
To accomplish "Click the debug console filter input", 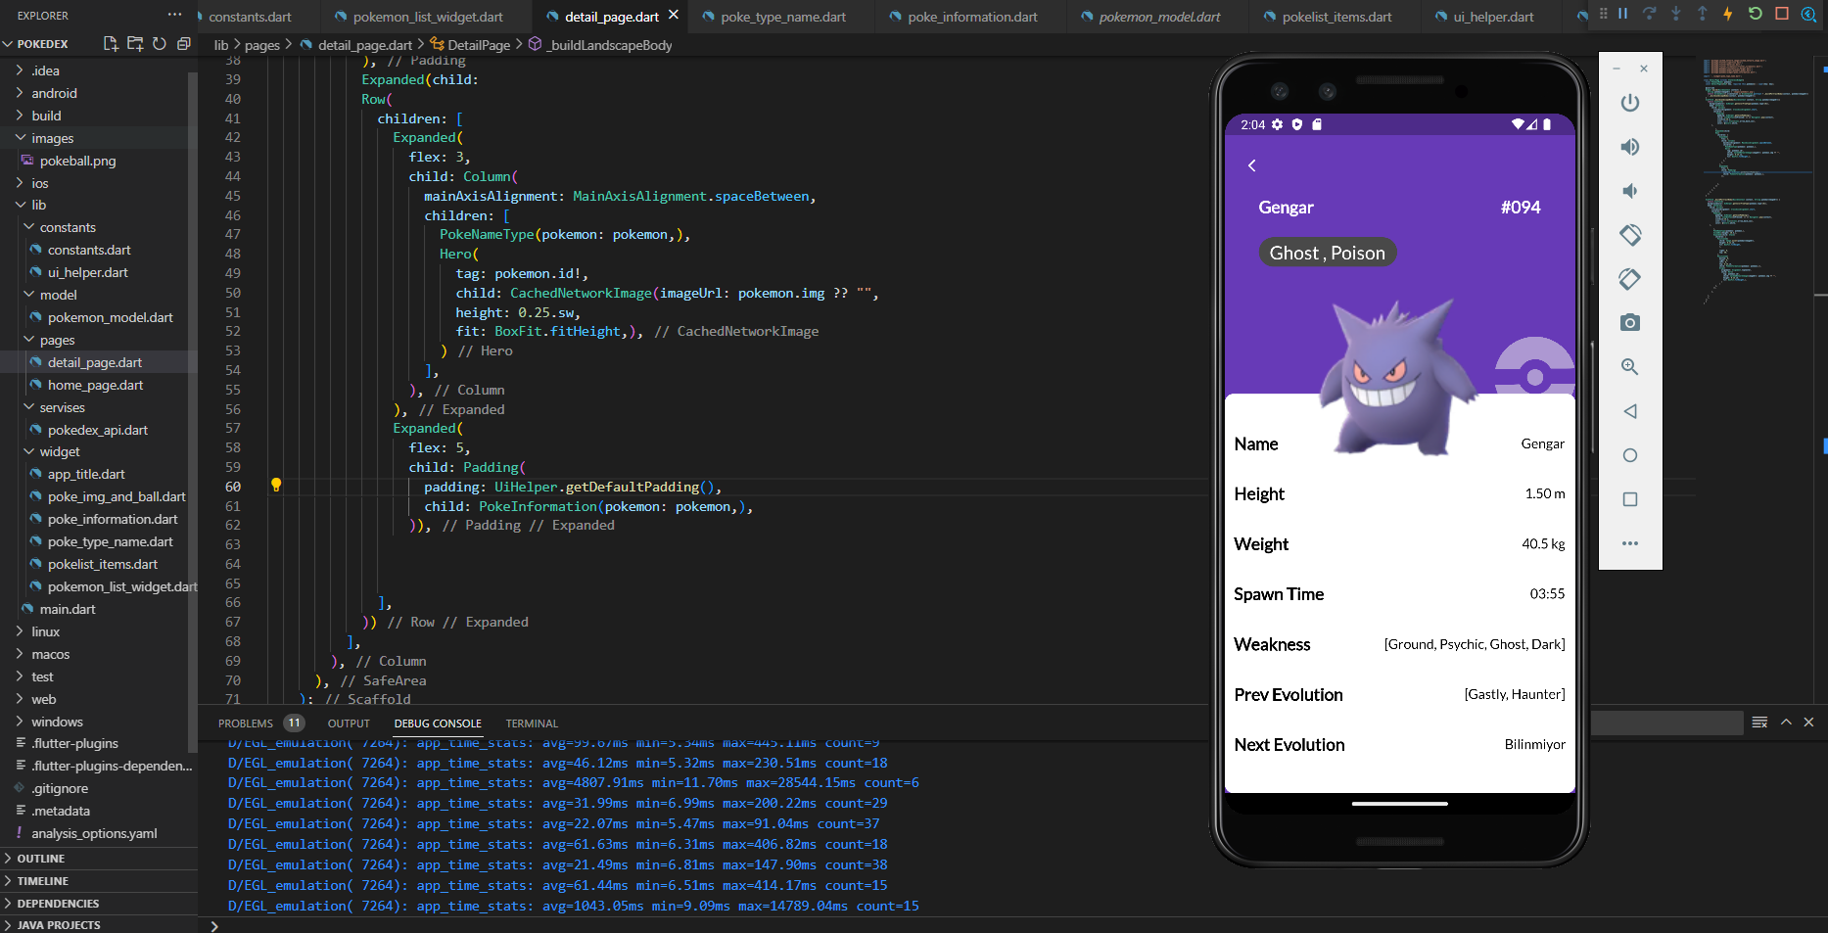I will tap(1666, 723).
